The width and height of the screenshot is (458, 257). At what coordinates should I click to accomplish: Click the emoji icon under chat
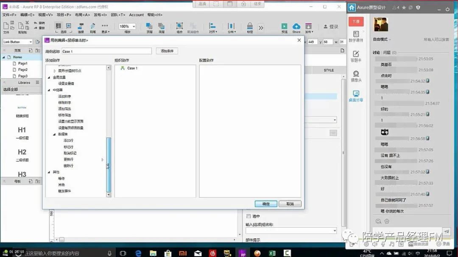click(x=378, y=221)
